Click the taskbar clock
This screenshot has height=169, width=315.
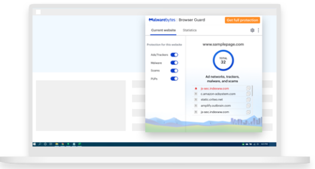[264, 144]
